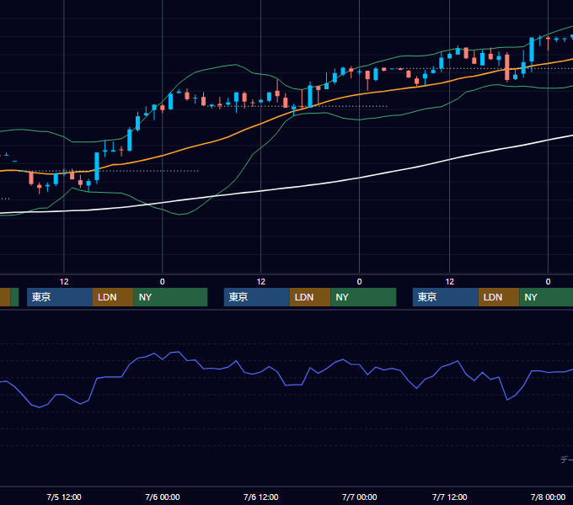Click the LDN session block on 7/6
The height and width of the screenshot is (505, 573).
310,297
